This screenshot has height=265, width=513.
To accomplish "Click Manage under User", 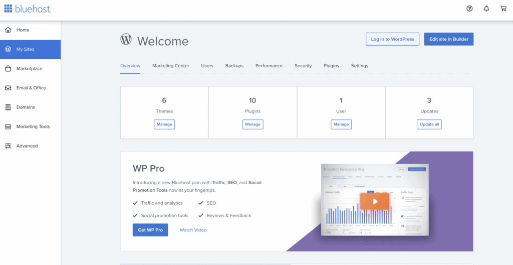I will (341, 124).
